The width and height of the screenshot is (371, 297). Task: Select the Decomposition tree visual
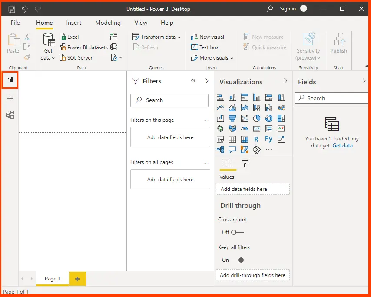(220, 150)
